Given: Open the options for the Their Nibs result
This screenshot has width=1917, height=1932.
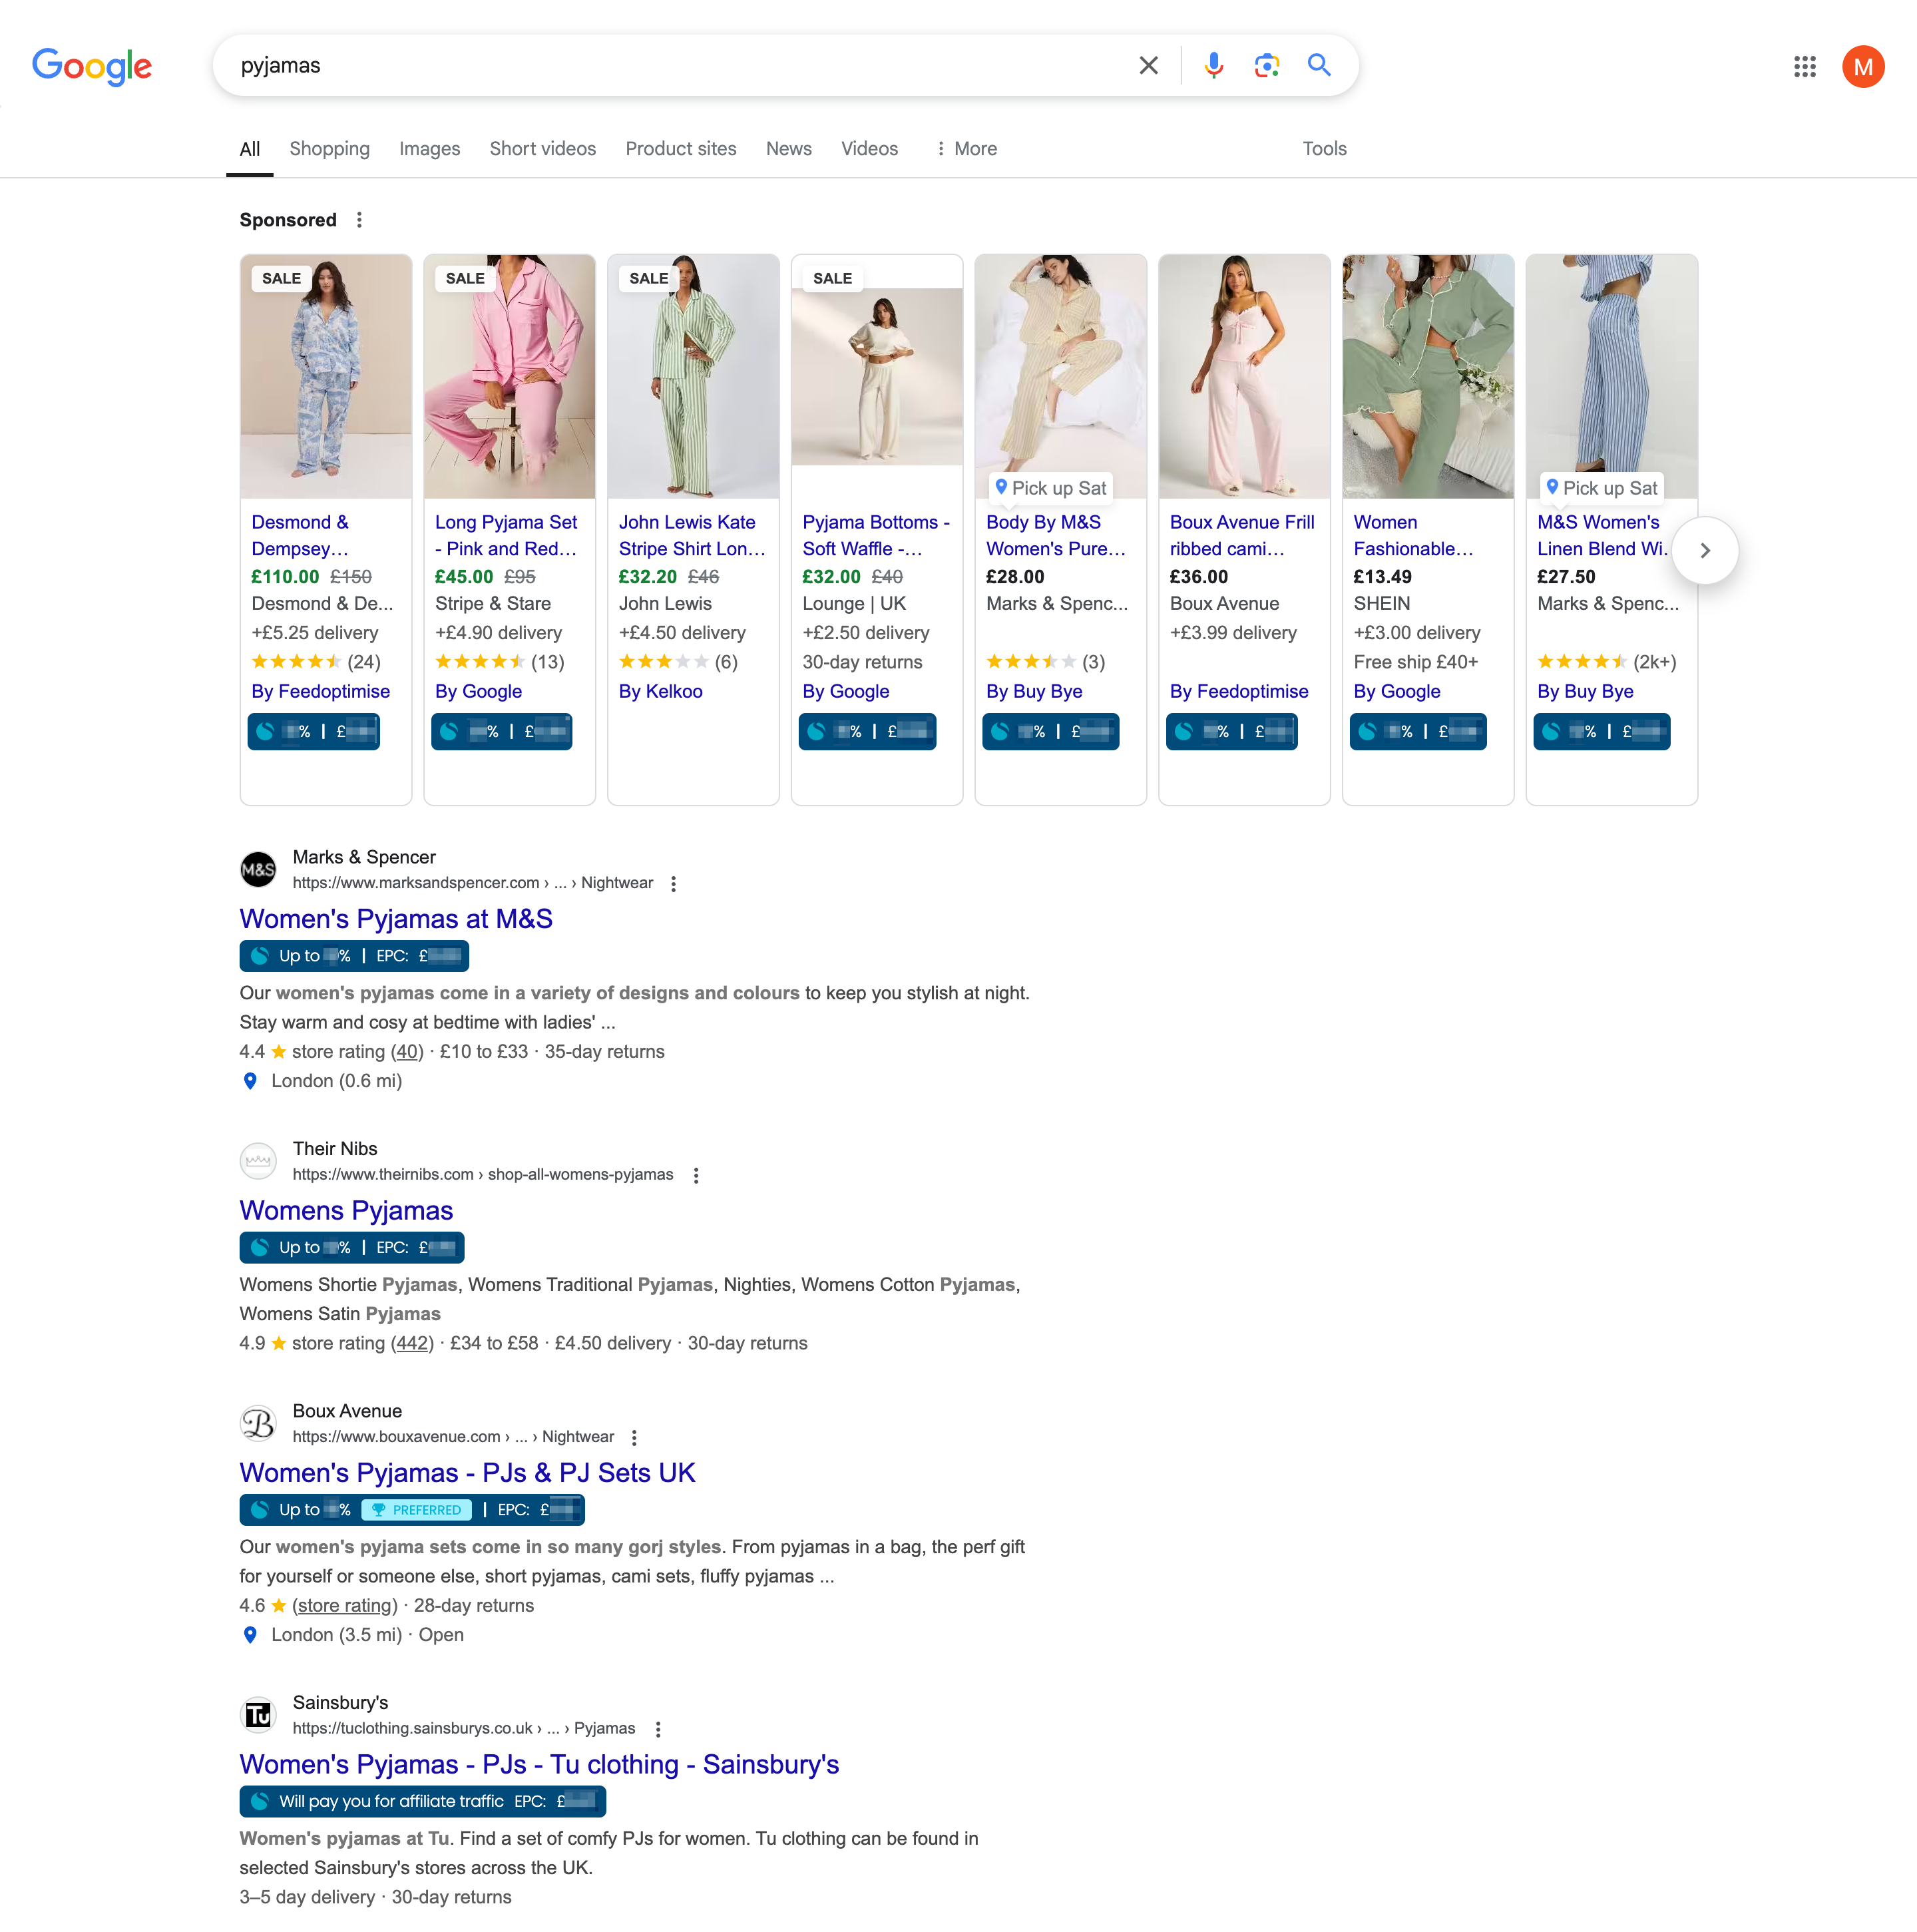Looking at the screenshot, I should pyautogui.click(x=696, y=1176).
